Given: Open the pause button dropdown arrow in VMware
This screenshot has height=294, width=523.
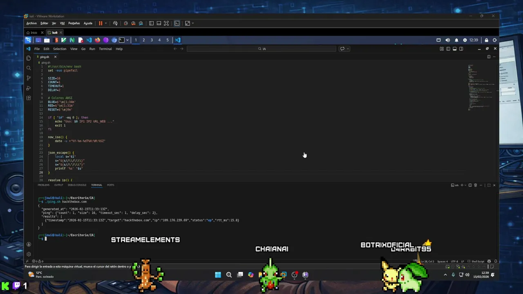Looking at the screenshot, I should 106,23.
